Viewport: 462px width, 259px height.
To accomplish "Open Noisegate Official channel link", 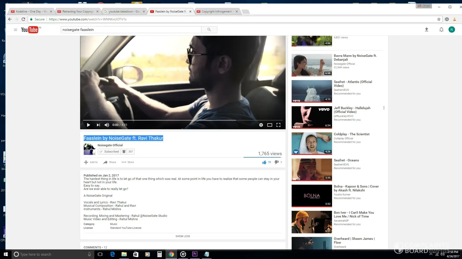I will 110,145.
